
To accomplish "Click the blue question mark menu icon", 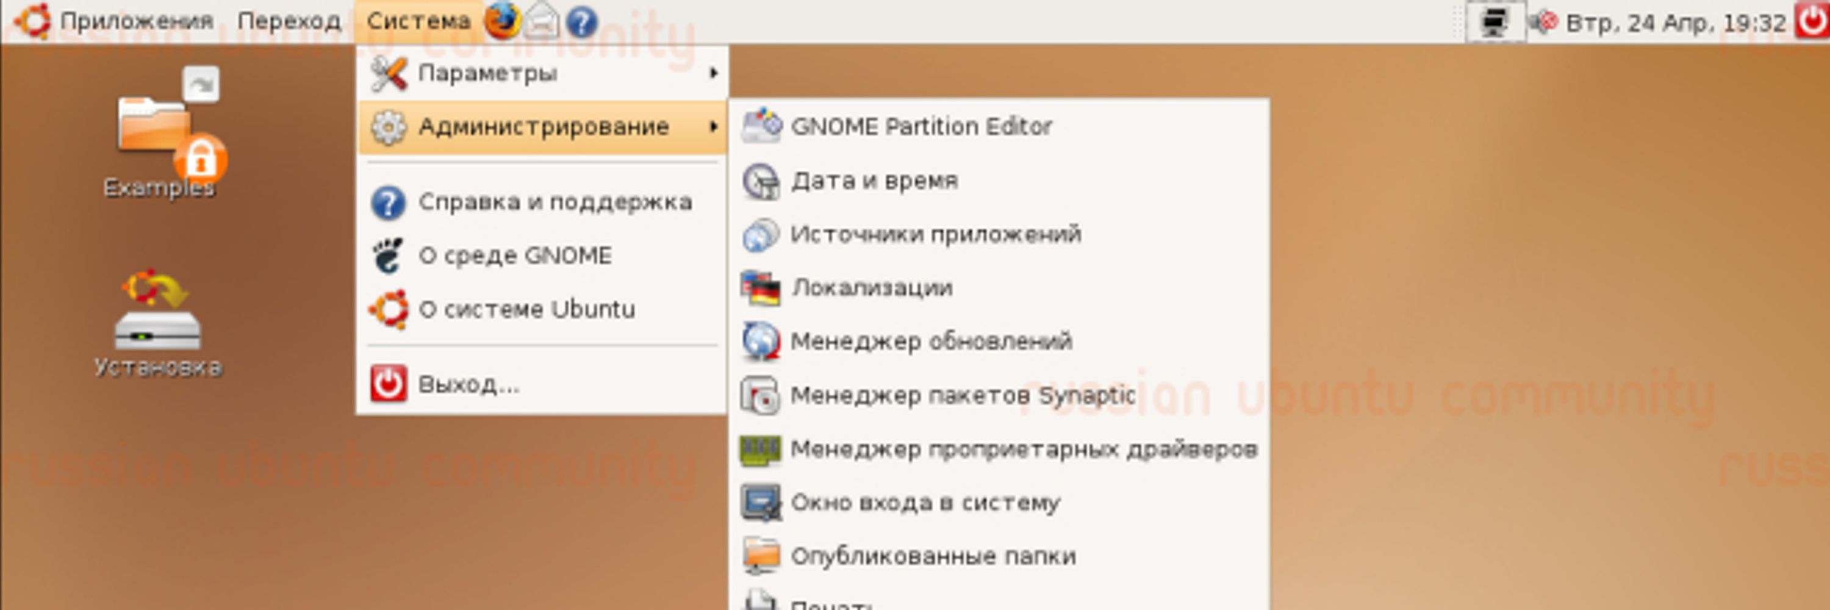I will (389, 203).
